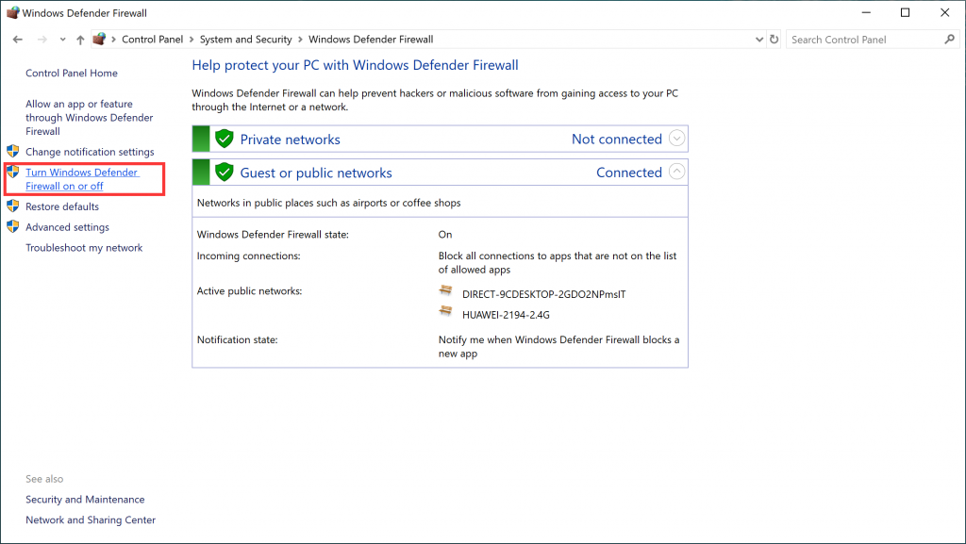Screen dimensions: 966x544
Task: Select System and Security in the breadcrumb
Action: (x=245, y=39)
